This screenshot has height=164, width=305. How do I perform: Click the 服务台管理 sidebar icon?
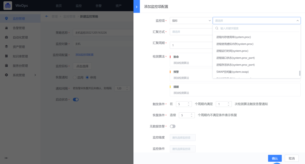point(6,66)
